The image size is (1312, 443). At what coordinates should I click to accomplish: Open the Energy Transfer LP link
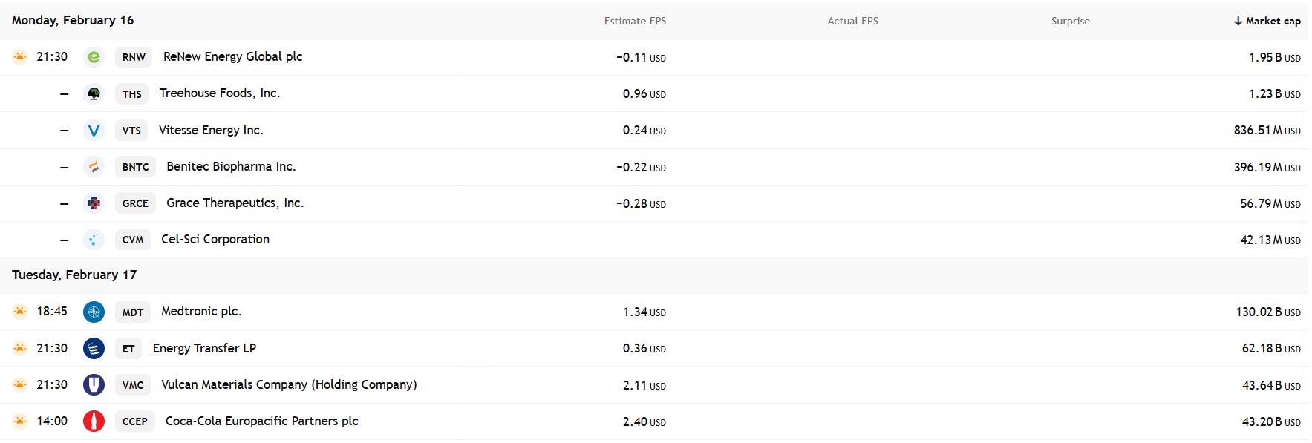204,349
